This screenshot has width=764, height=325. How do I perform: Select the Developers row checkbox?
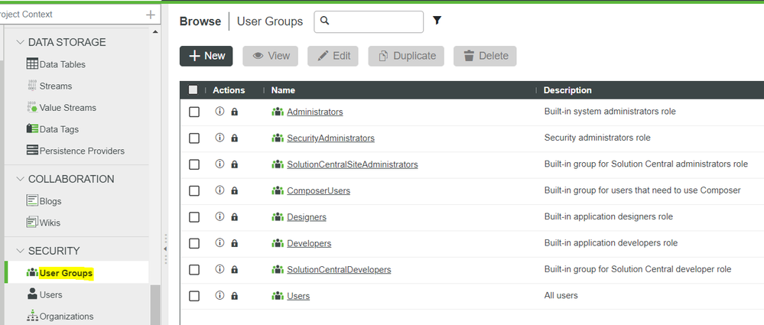click(194, 243)
